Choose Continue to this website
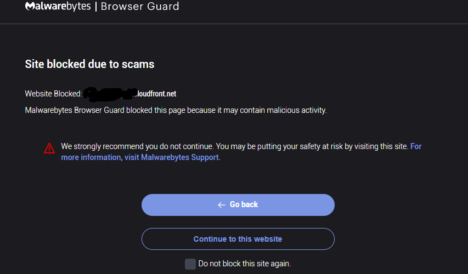This screenshot has width=468, height=274. pos(238,239)
